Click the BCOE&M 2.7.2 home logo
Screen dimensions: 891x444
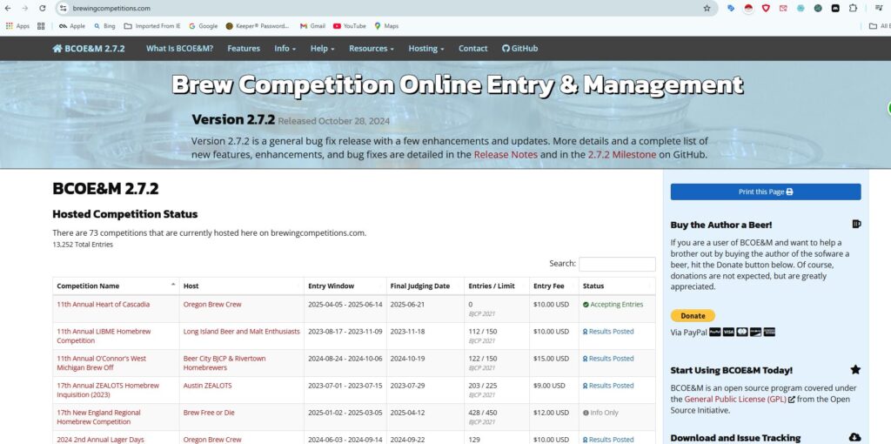(x=89, y=49)
